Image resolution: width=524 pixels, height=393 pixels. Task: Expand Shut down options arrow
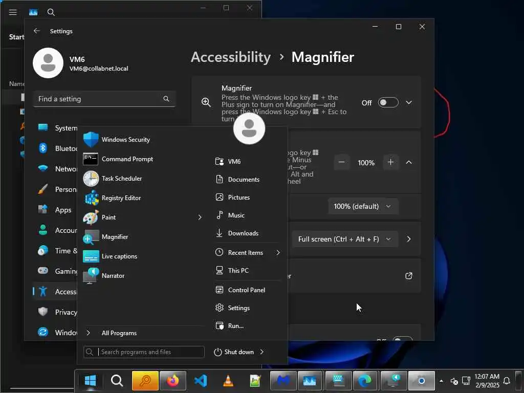tap(262, 352)
